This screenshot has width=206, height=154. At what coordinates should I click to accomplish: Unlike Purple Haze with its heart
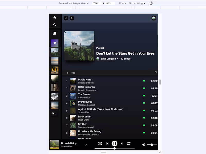(x=144, y=81)
